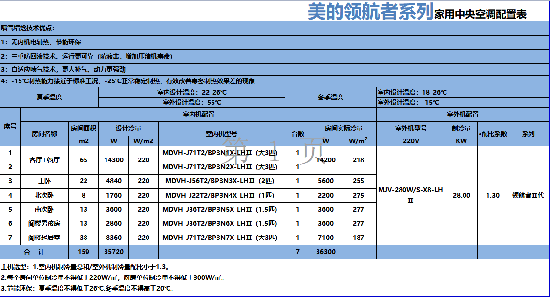
Task: Click the 主卧 room name cell
Action: point(44,181)
